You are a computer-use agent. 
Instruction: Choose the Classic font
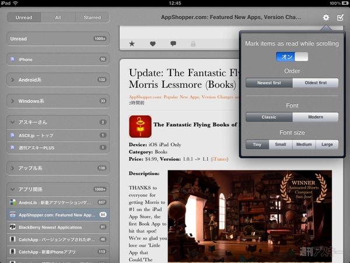click(x=269, y=117)
